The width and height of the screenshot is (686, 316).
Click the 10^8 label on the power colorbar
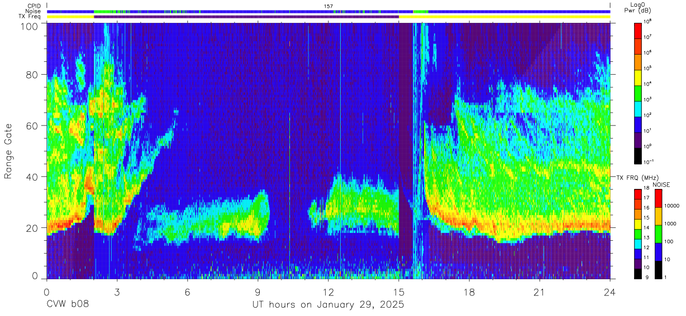click(647, 21)
